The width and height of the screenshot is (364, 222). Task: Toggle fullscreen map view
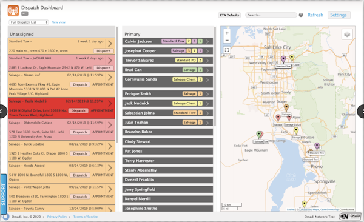(x=227, y=50)
